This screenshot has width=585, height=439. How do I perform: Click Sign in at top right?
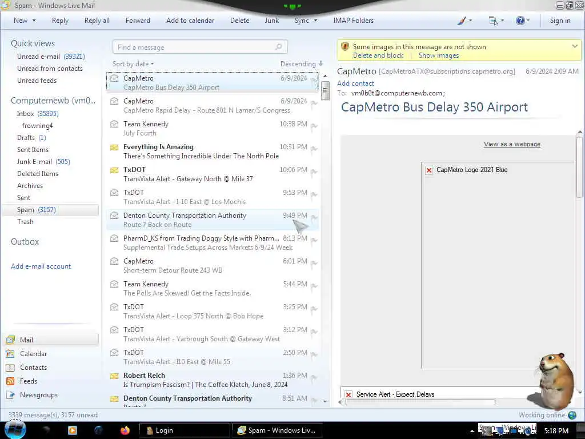560,21
